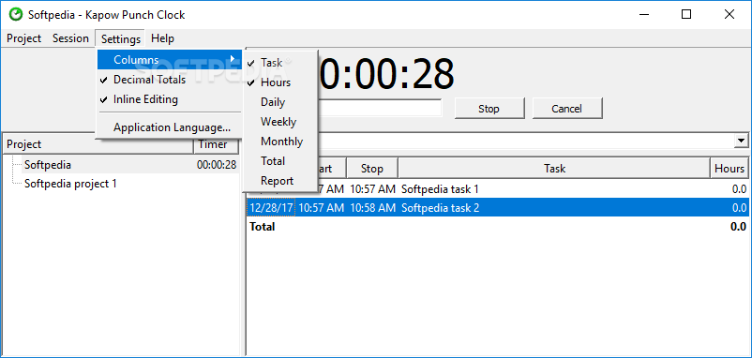
Task: Click the Total row label
Action: pyautogui.click(x=262, y=227)
